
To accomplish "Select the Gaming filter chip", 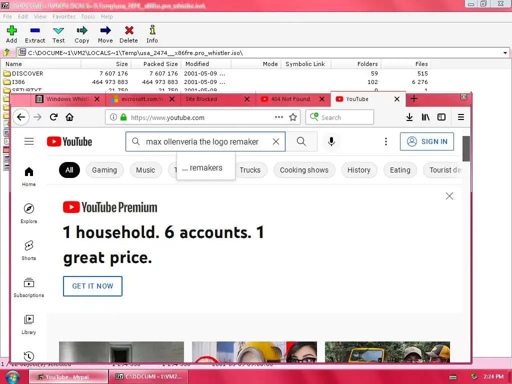I will (x=104, y=170).
